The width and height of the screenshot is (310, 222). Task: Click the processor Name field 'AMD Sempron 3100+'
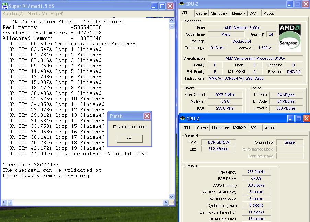(242, 28)
